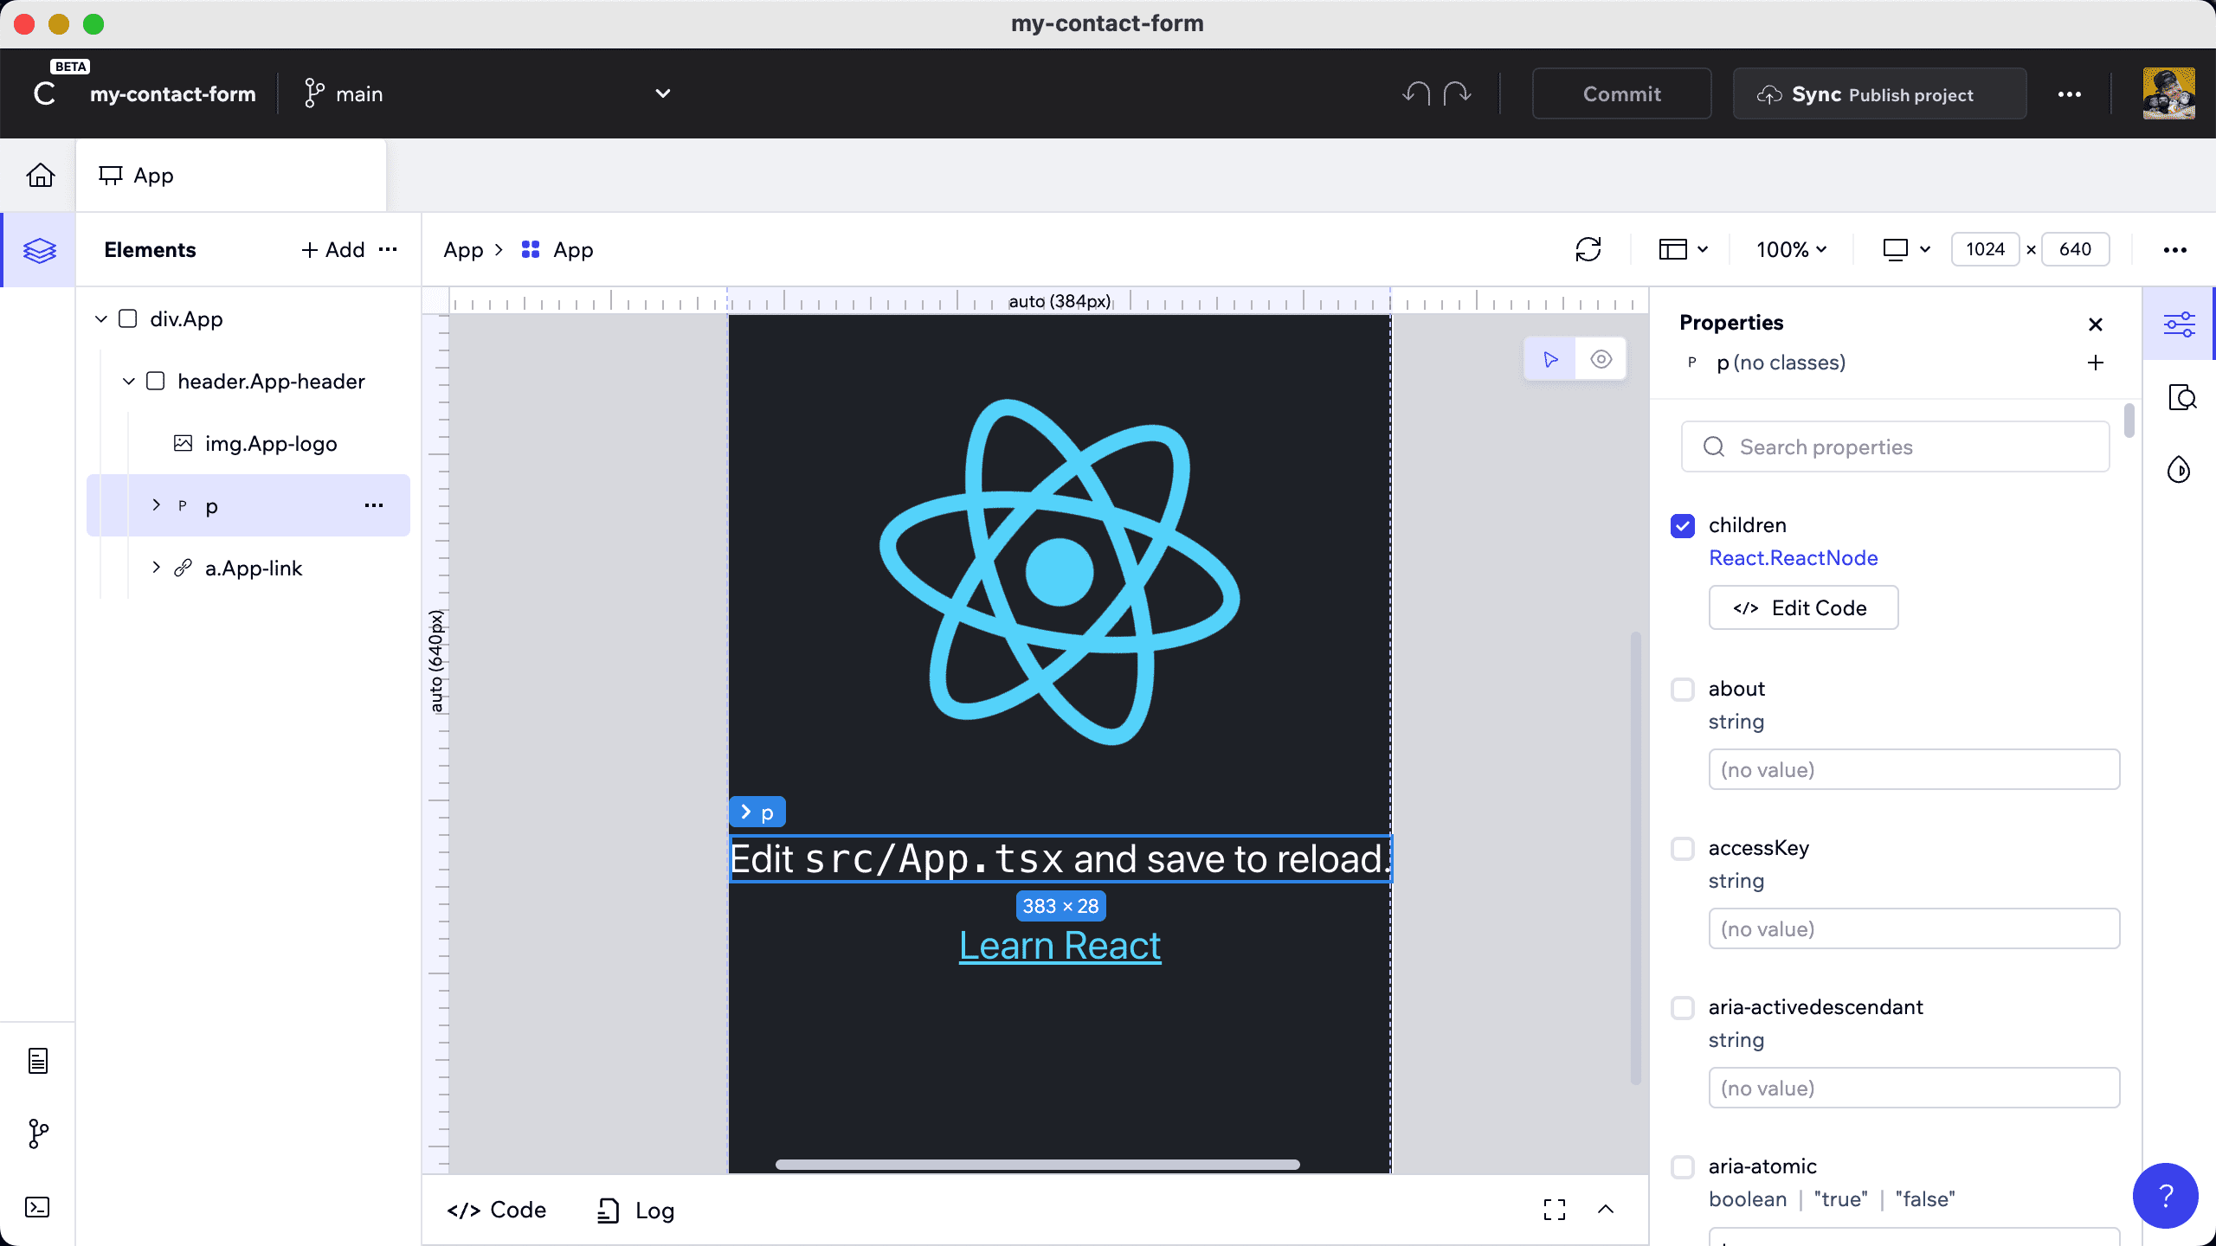Open the properties sliders panel icon

[2179, 324]
